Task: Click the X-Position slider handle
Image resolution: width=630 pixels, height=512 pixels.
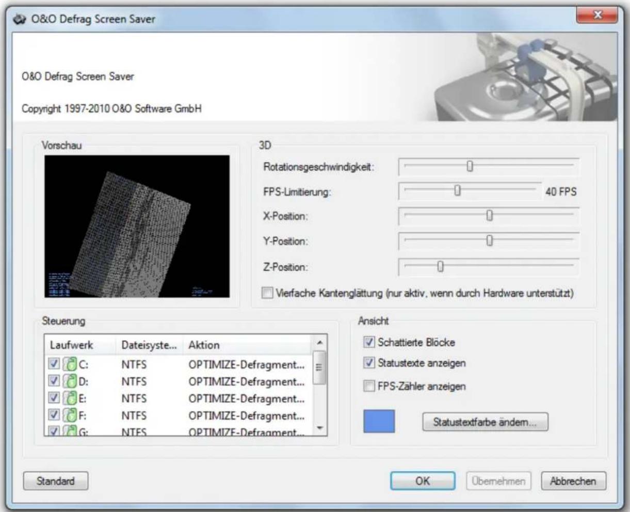Action: (x=490, y=215)
